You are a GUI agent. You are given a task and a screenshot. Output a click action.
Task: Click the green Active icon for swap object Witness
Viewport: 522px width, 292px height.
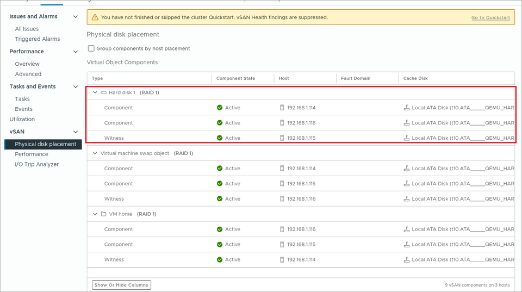point(220,199)
